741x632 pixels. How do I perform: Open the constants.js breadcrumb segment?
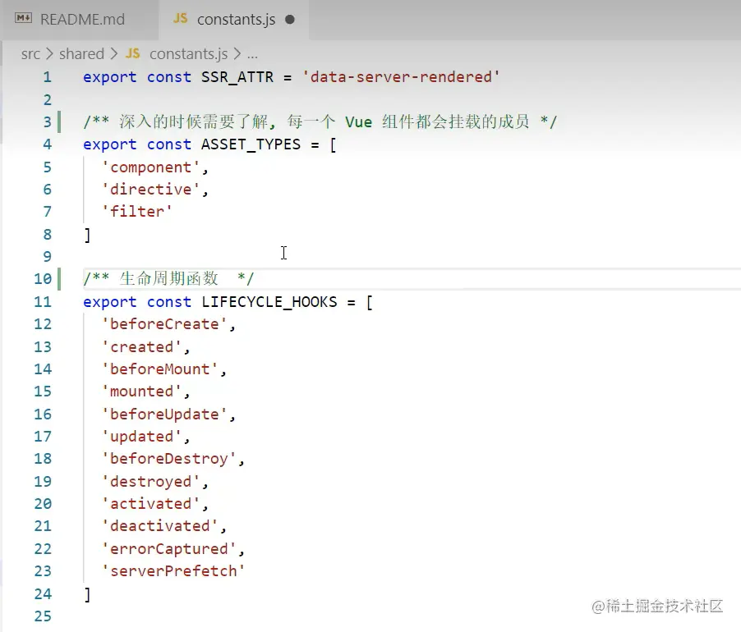[189, 54]
